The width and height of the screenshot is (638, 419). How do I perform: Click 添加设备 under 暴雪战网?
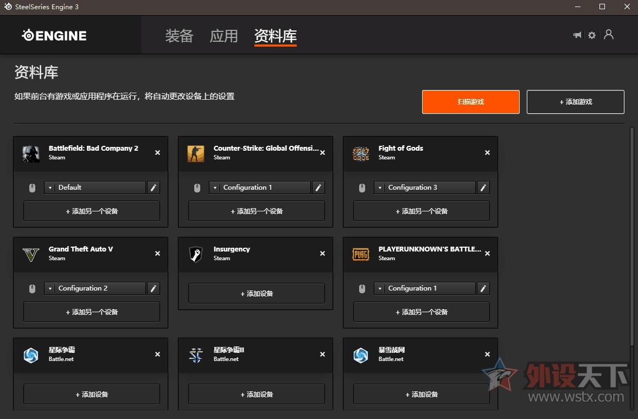421,394
